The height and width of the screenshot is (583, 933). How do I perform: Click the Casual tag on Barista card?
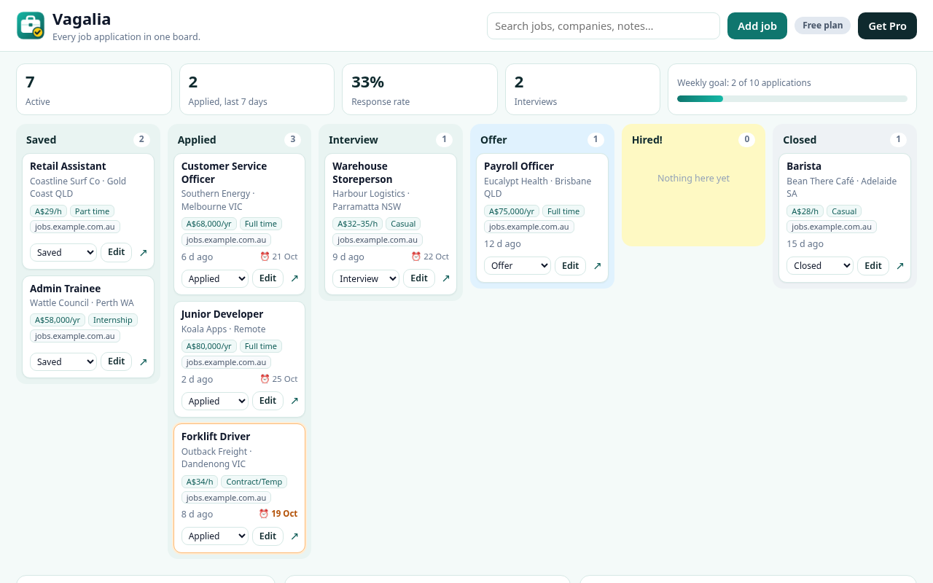point(844,211)
